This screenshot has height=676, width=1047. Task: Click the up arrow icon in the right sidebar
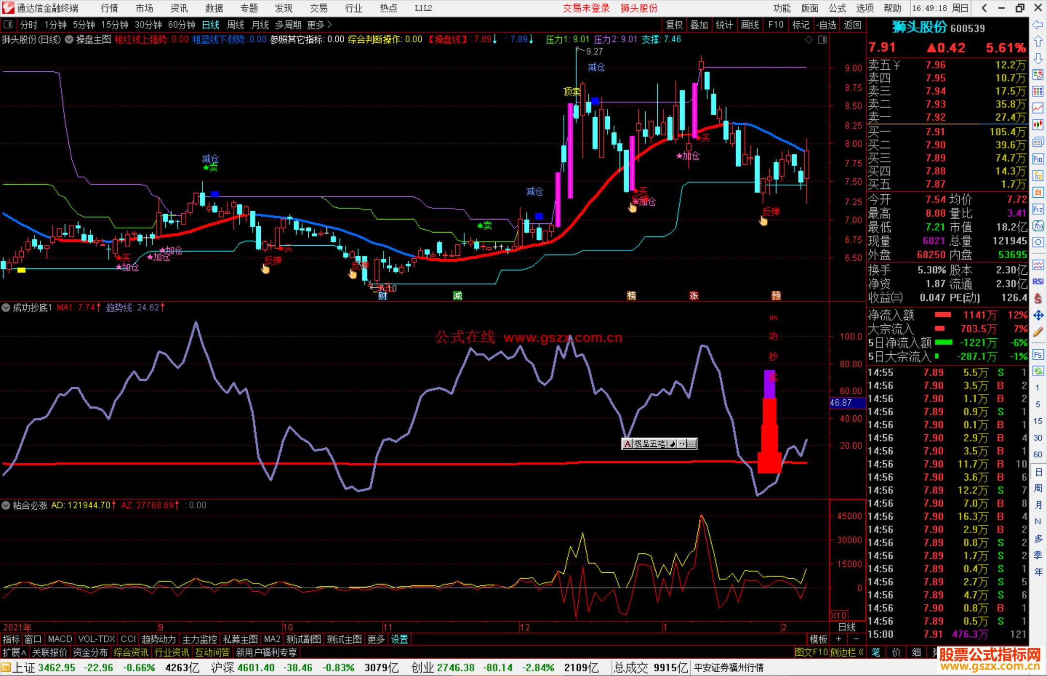pos(1038,42)
